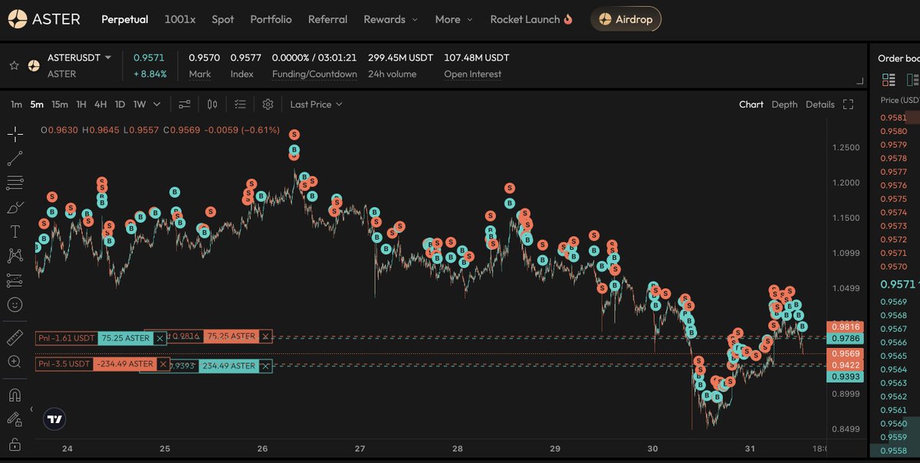
Task: Open the Rocket Launch page
Action: tap(526, 20)
